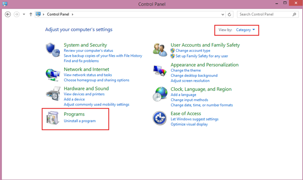Click the address bar path field
The image size is (303, 180).
[x=130, y=15]
